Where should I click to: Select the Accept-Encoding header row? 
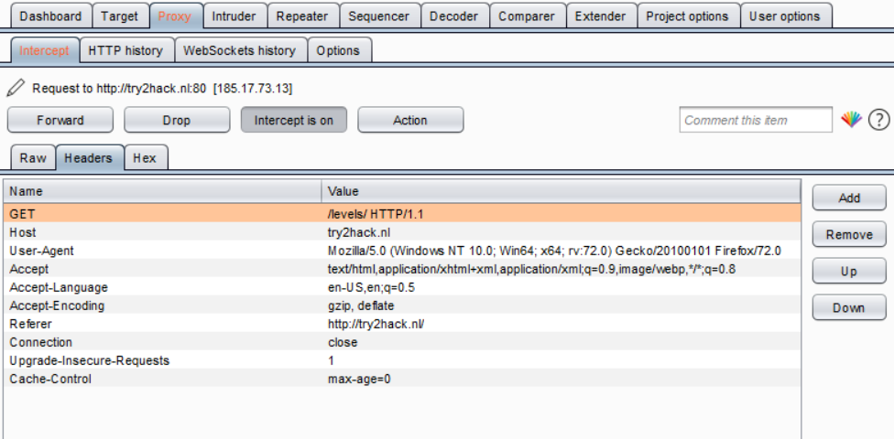[x=402, y=305]
